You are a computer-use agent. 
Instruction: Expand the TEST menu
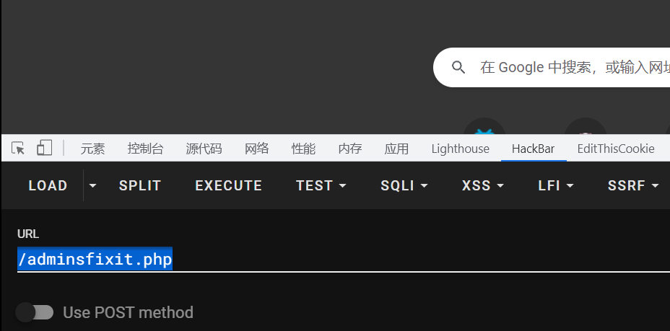coord(321,185)
